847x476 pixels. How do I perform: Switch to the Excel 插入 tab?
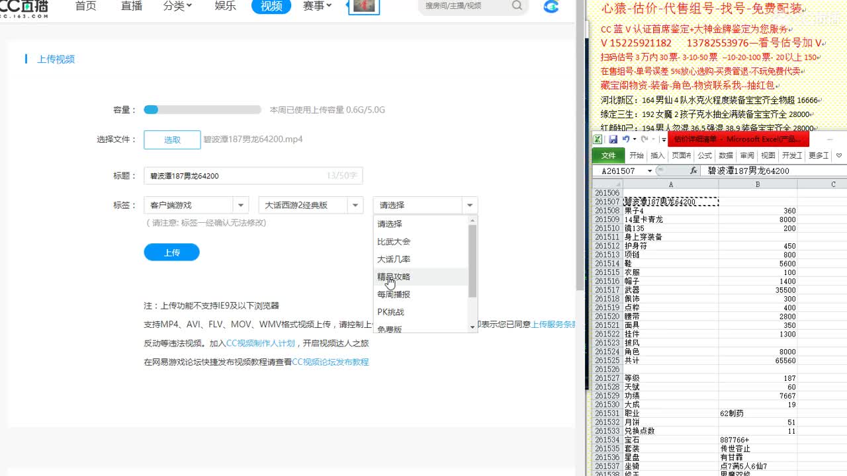[x=658, y=155]
